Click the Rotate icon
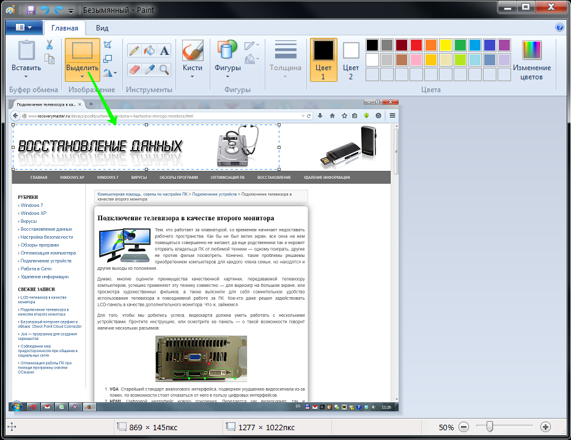This screenshot has width=571, height=440. tap(108, 73)
